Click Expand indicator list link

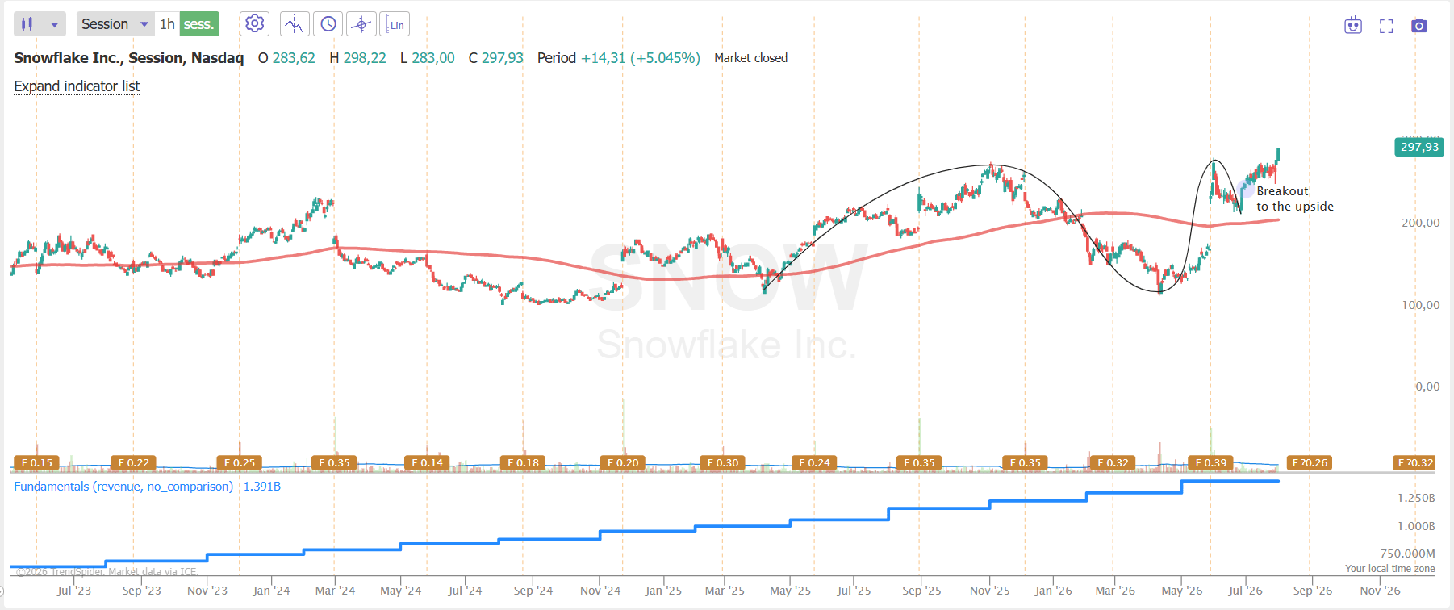click(77, 86)
